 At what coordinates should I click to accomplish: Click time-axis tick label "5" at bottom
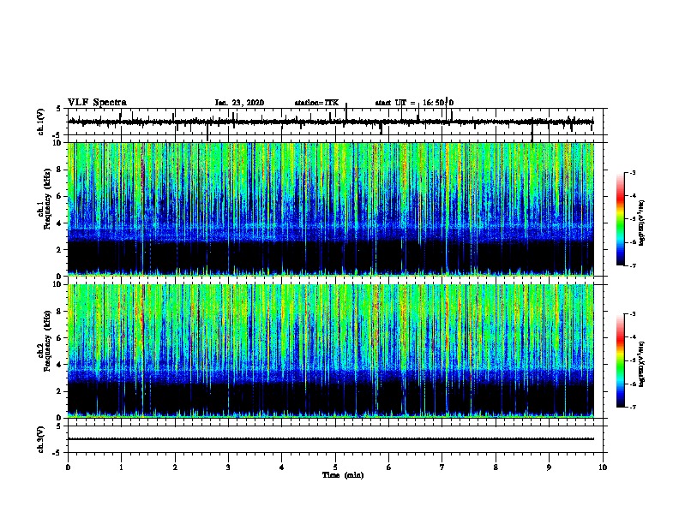pos(335,467)
